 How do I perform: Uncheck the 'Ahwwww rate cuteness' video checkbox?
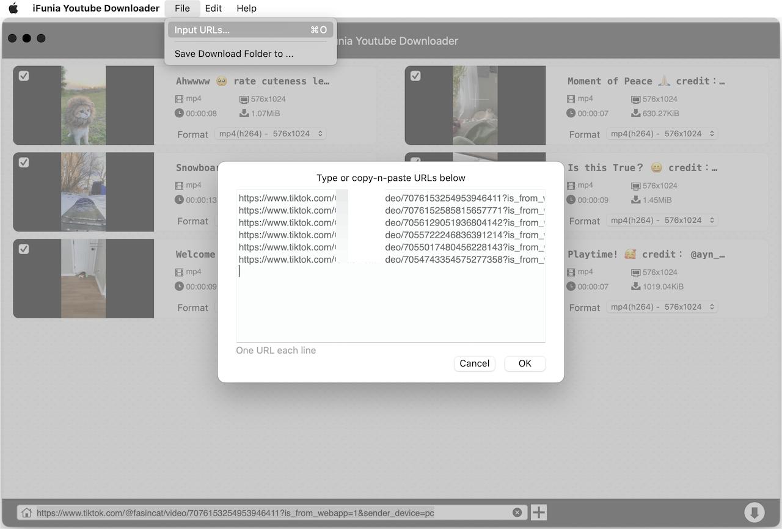coord(24,76)
